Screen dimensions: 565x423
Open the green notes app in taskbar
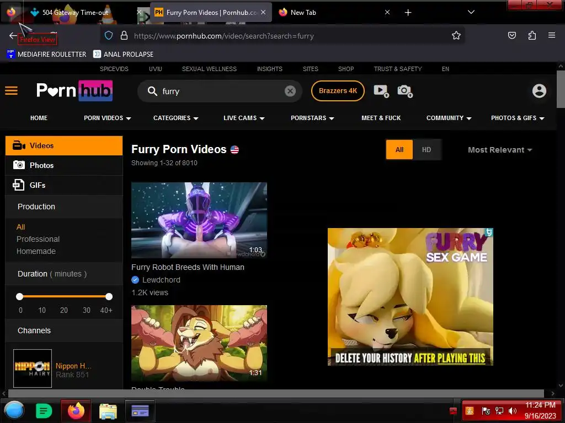pyautogui.click(x=44, y=410)
